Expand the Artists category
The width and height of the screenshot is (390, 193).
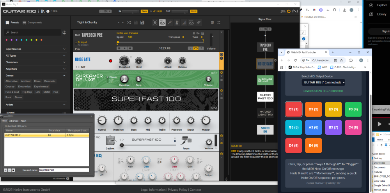tap(35, 105)
